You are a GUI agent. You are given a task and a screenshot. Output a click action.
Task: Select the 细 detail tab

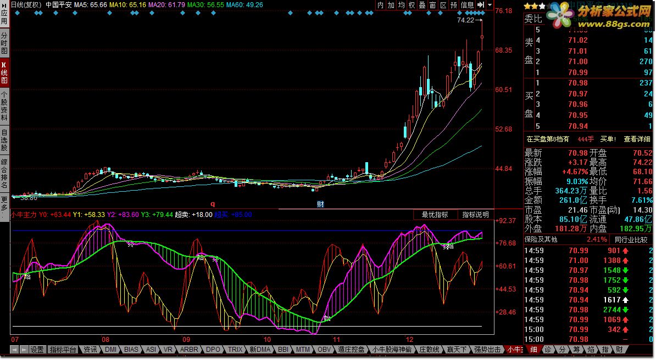(533, 350)
